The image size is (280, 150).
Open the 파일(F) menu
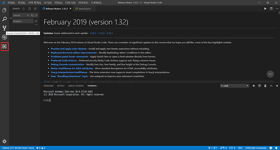(11, 3)
